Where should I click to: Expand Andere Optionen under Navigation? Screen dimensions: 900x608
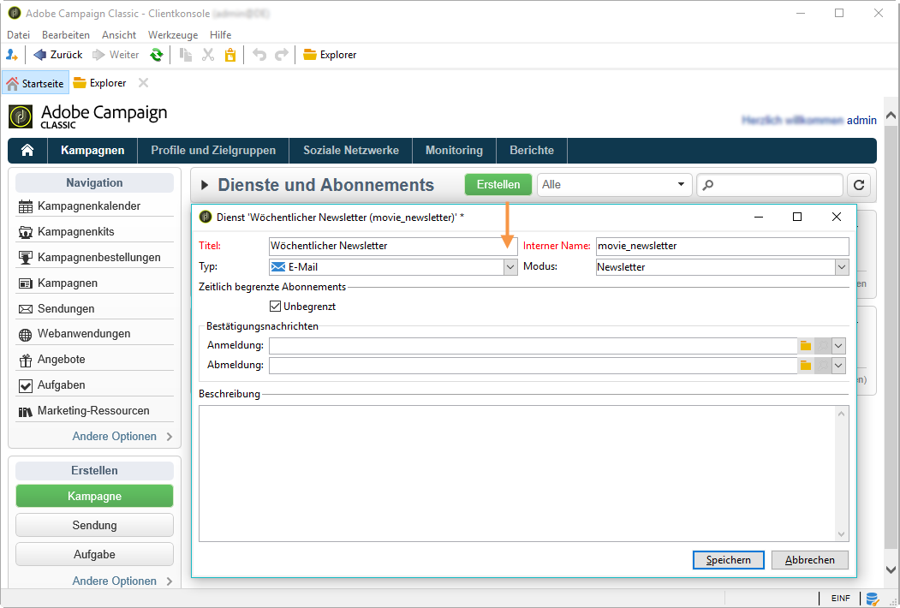pos(122,437)
